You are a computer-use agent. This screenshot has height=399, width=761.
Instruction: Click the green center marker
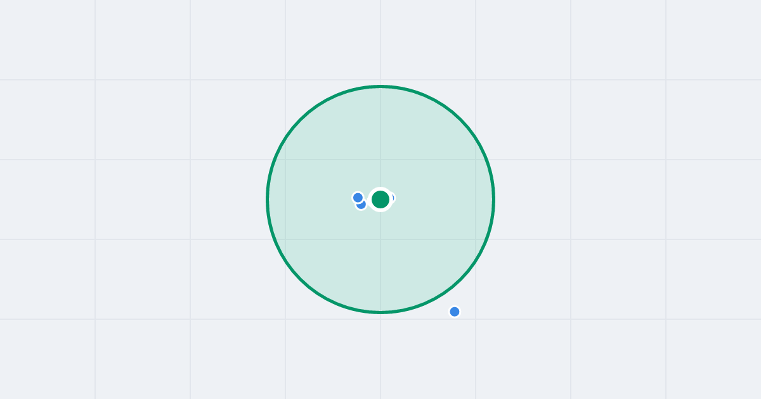(x=380, y=199)
